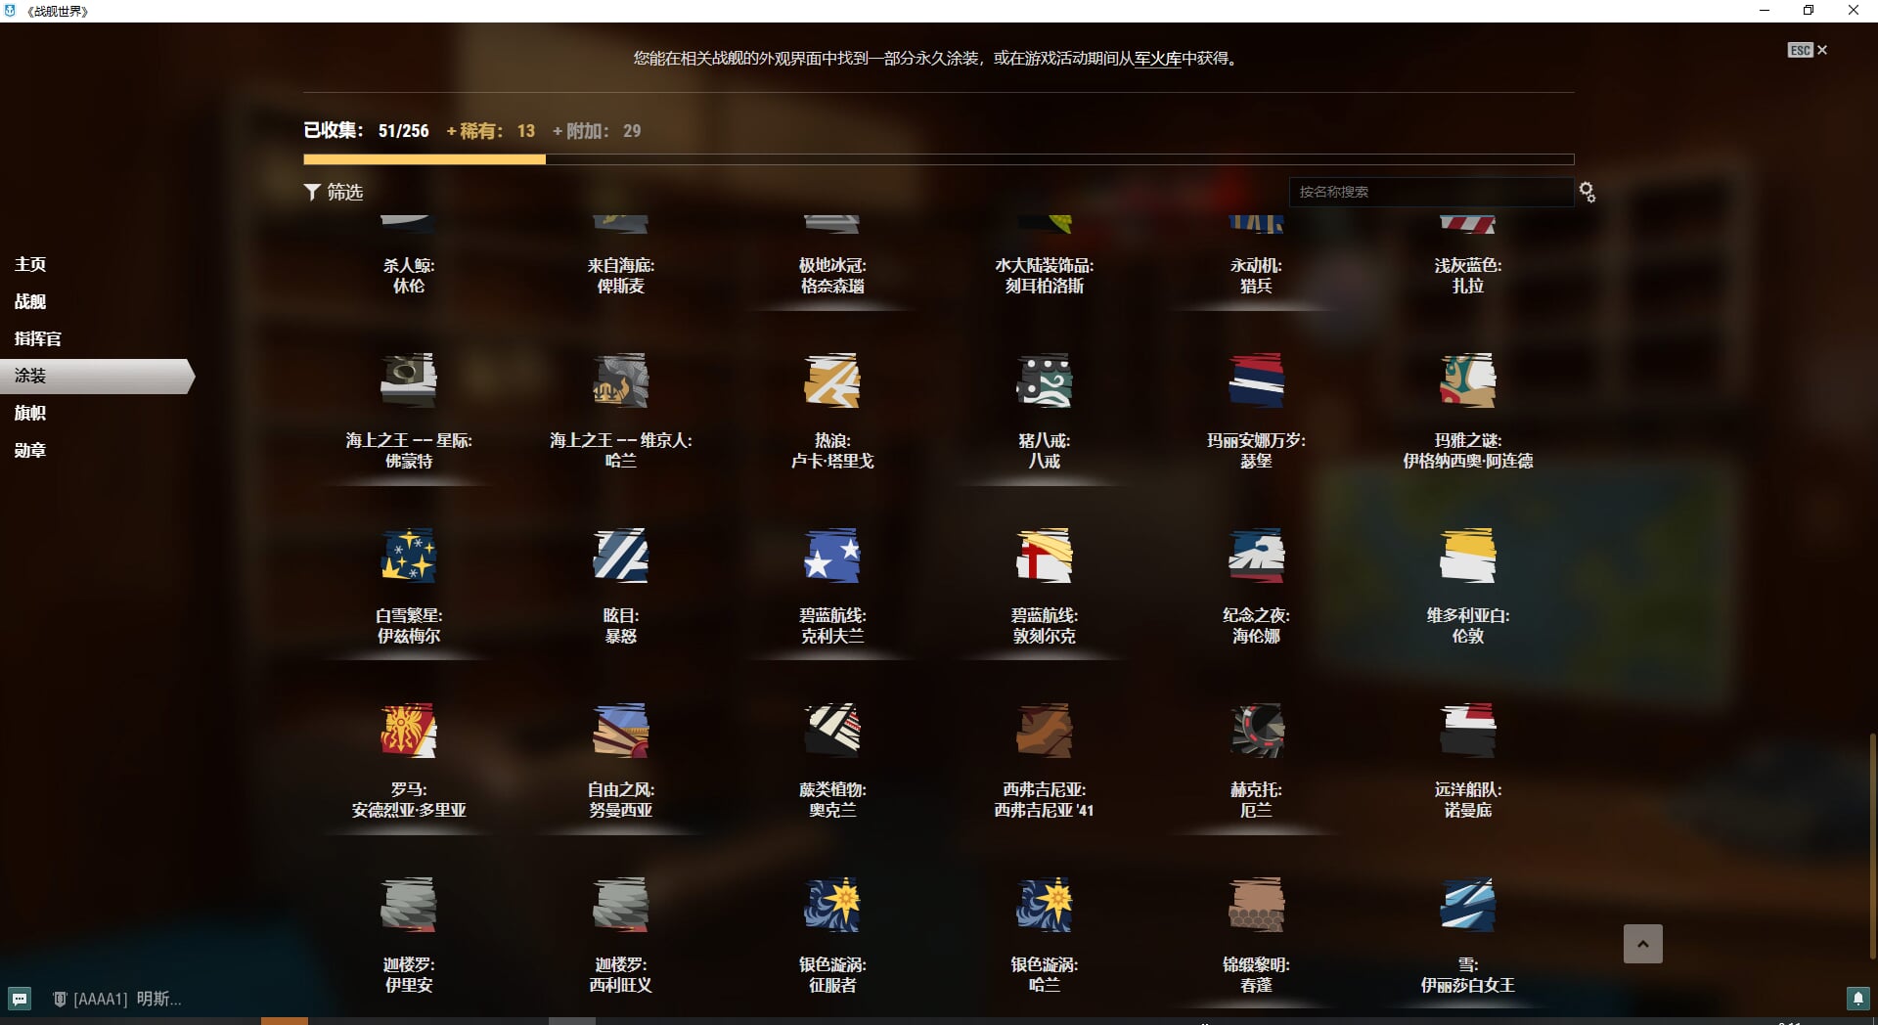Click the 纪念之夜 eagle camouflage icon
Viewport: 1878px width, 1025px height.
pyautogui.click(x=1256, y=556)
